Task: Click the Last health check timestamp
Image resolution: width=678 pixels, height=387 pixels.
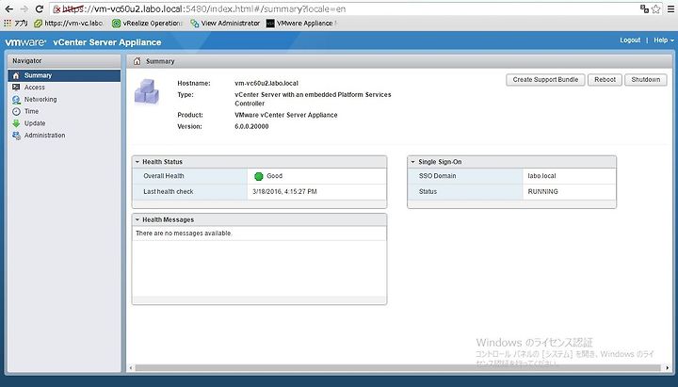Action: click(284, 191)
